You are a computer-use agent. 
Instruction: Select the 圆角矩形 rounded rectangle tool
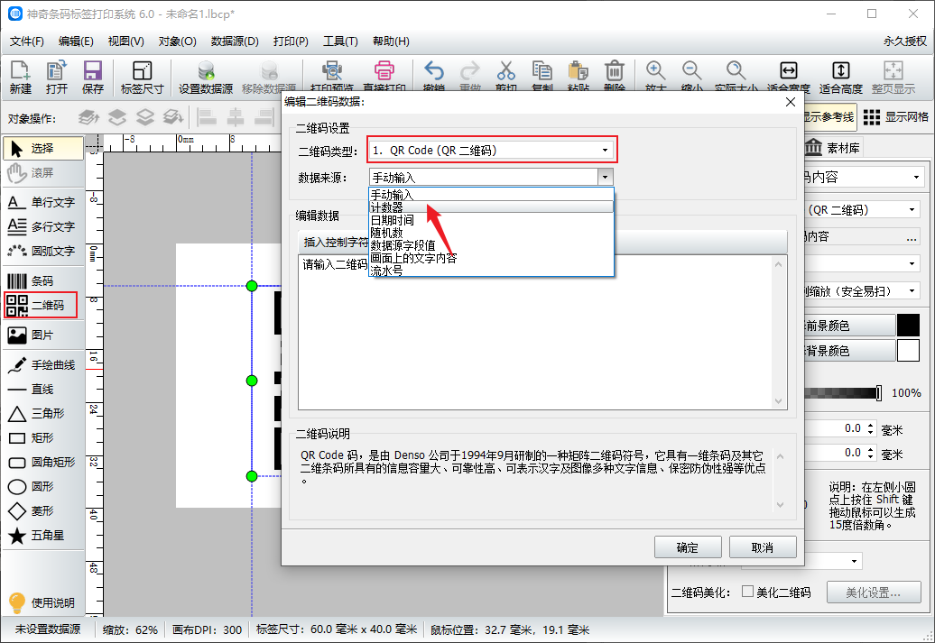[43, 463]
